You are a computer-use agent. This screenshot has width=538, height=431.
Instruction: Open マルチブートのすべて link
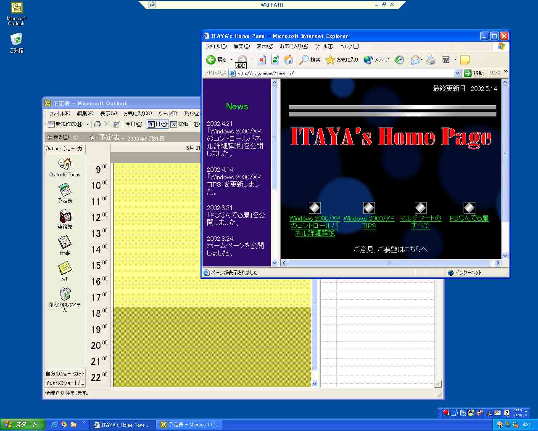click(x=420, y=222)
